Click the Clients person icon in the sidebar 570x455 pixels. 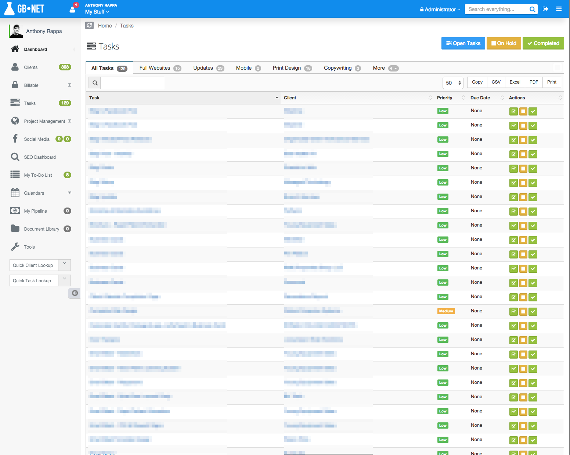[15, 67]
